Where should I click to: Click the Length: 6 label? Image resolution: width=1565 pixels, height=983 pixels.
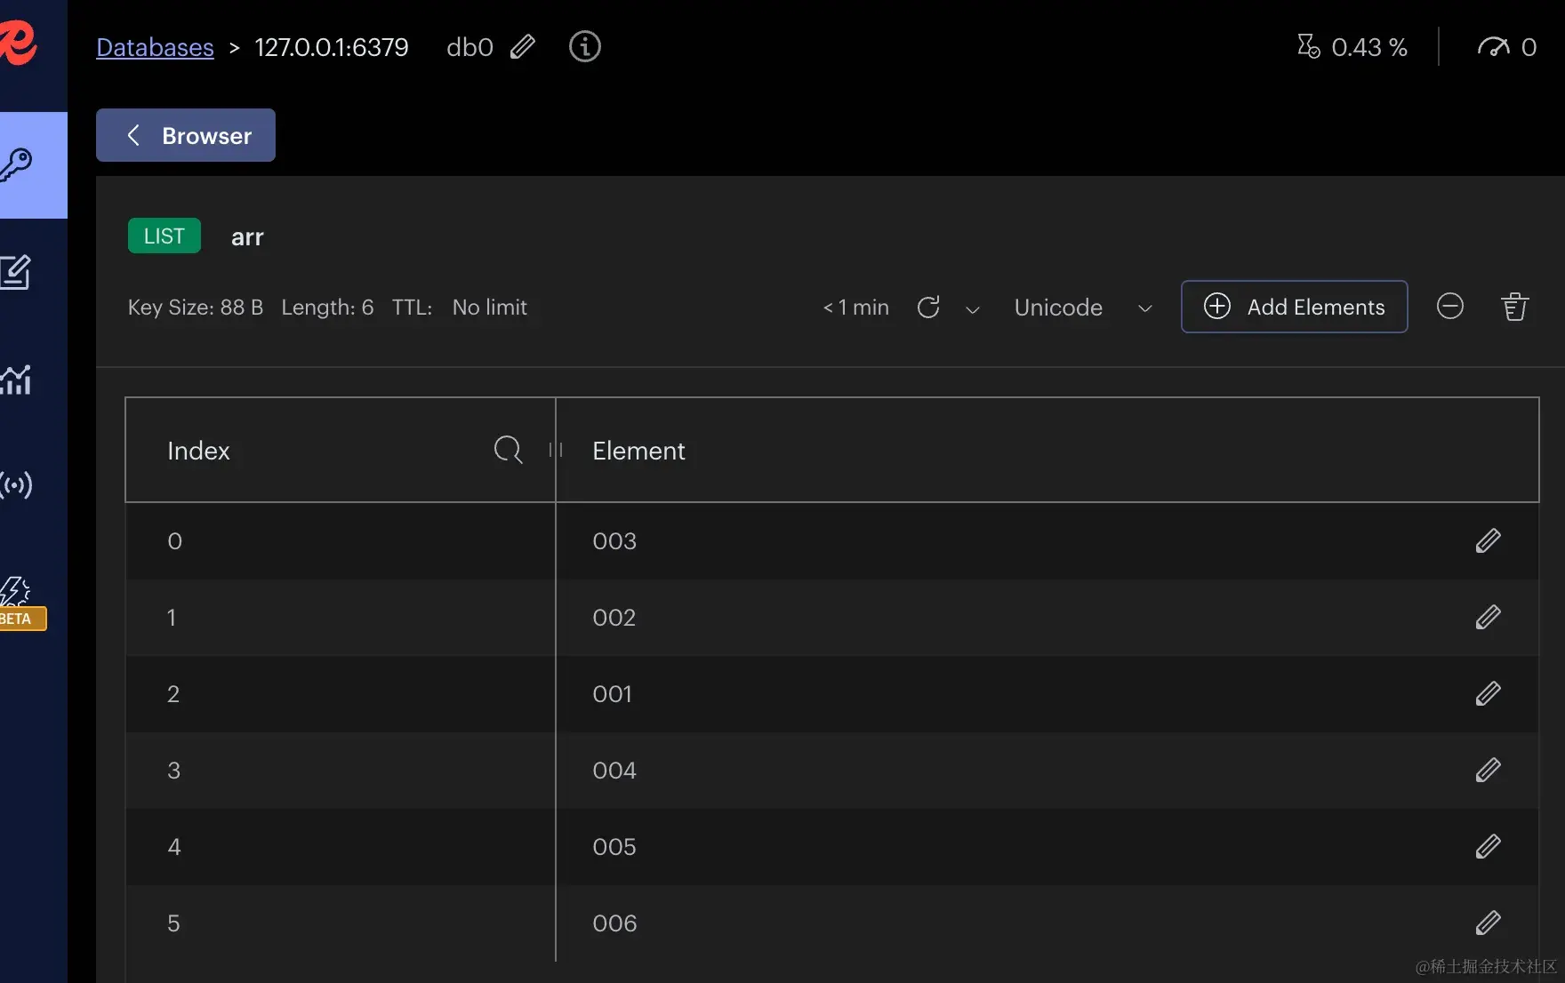tap(327, 307)
